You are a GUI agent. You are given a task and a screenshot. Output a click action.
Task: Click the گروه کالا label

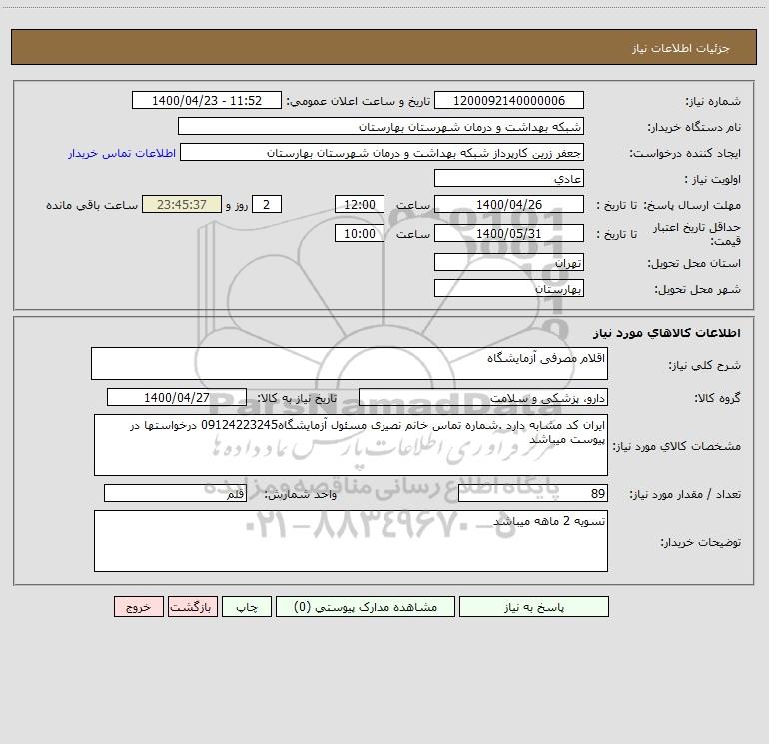coord(717,399)
